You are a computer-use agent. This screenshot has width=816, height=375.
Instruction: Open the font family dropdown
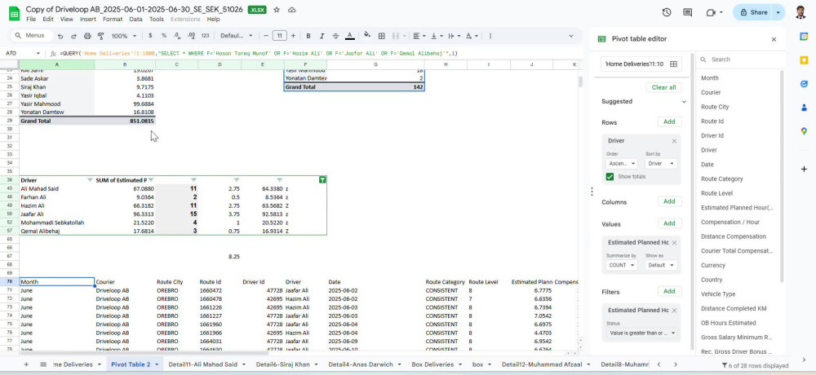[237, 36]
